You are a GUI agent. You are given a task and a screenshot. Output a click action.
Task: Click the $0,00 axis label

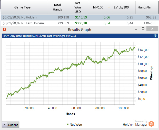(141, 99)
